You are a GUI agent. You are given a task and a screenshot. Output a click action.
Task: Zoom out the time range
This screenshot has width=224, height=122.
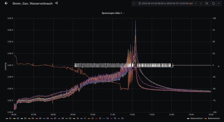(x=207, y=4)
